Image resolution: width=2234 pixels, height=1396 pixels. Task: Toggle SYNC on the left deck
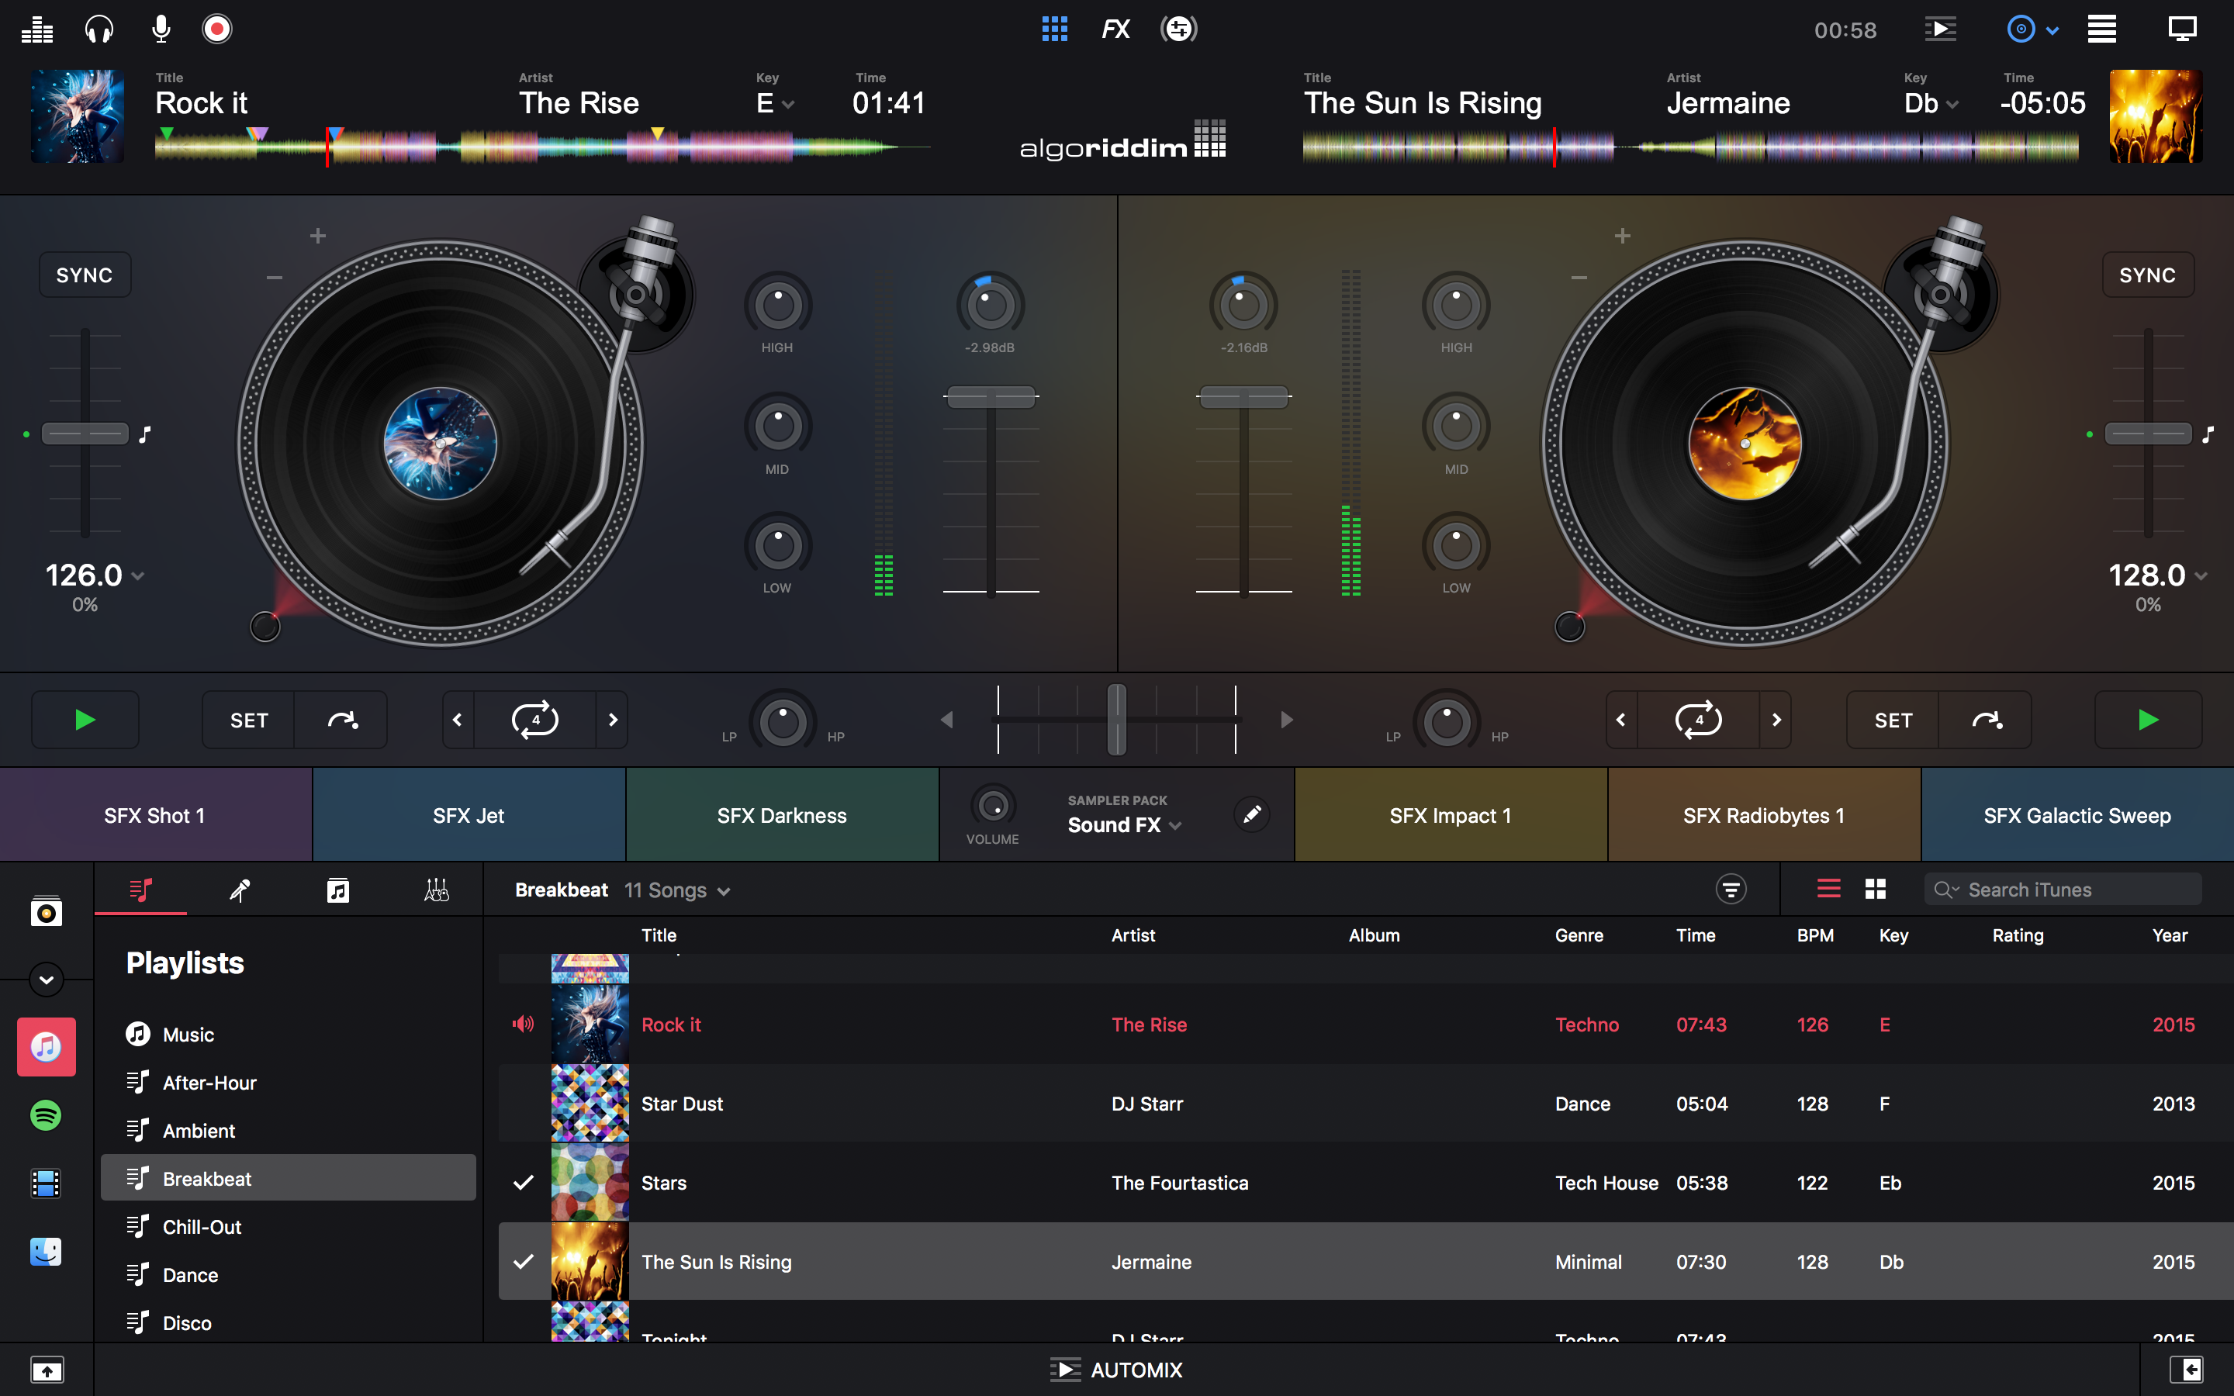tap(85, 275)
